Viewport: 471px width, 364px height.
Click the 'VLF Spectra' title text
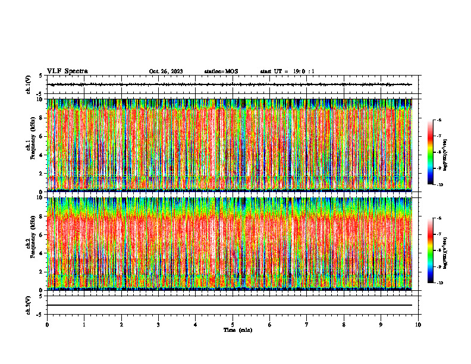[67, 71]
